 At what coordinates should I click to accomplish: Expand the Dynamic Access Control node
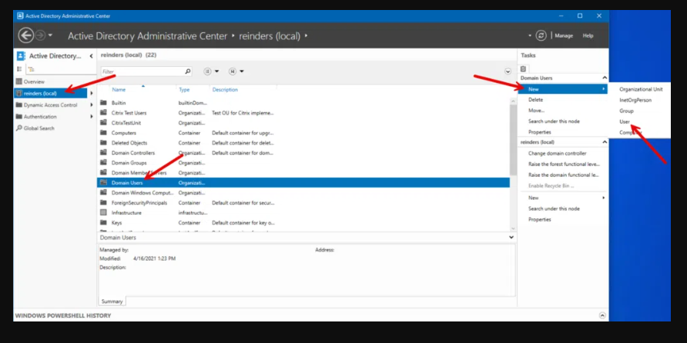point(91,105)
